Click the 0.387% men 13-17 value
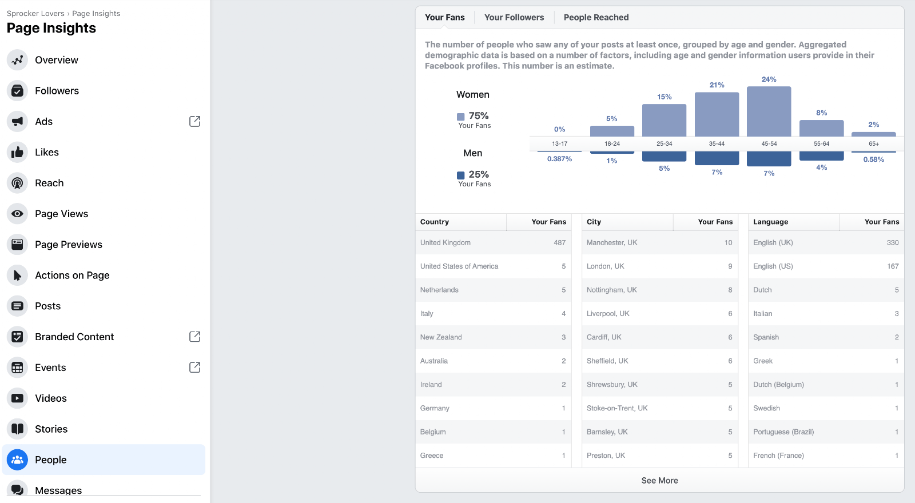Screen dimensions: 915x503 (x=559, y=159)
